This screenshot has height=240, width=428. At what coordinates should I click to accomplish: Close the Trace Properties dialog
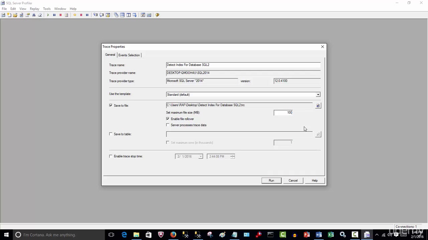click(323, 47)
